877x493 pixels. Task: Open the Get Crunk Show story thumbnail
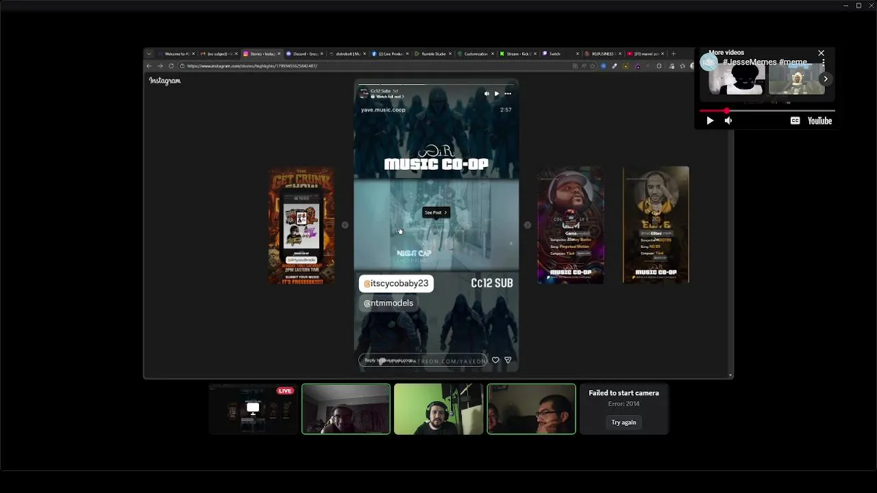[301, 225]
